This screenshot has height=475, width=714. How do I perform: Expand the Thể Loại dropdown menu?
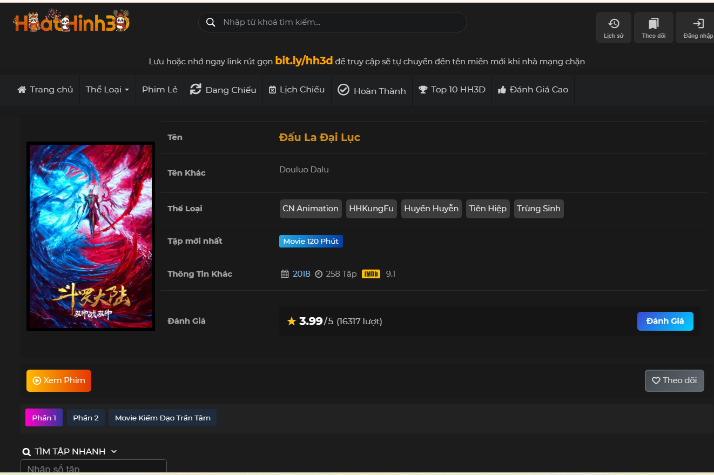coord(107,90)
